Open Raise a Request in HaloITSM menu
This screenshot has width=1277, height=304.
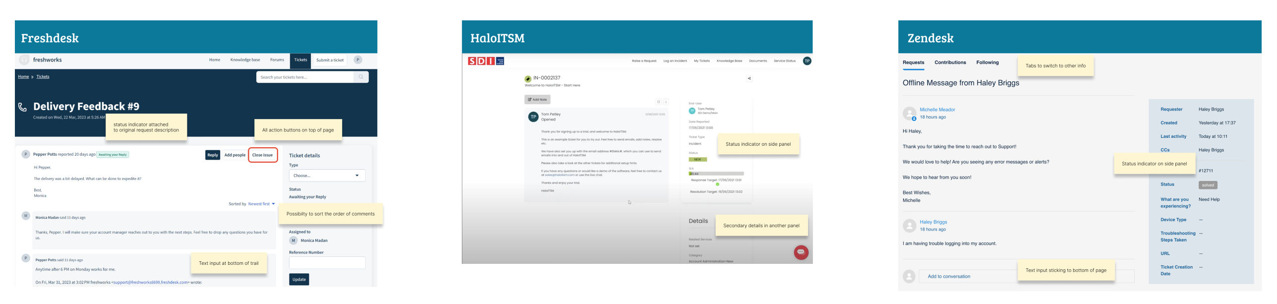pos(644,61)
